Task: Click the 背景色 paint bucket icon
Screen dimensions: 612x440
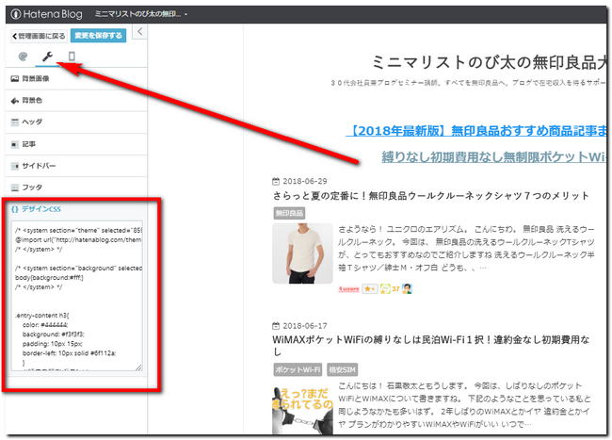Action: point(15,101)
